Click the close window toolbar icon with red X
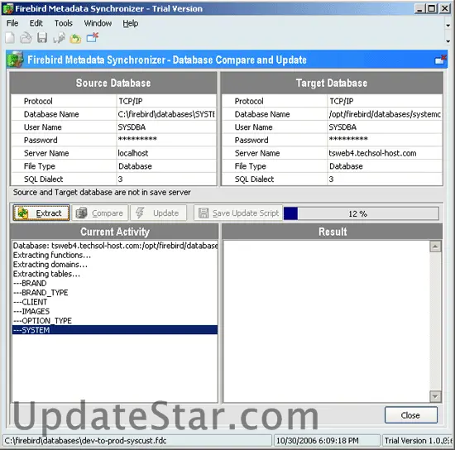 click(x=93, y=38)
